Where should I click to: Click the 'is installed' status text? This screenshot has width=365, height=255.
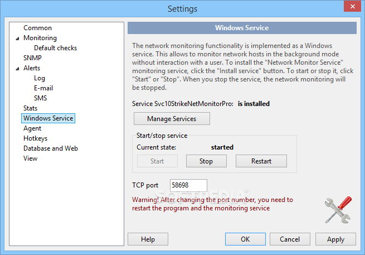254,104
